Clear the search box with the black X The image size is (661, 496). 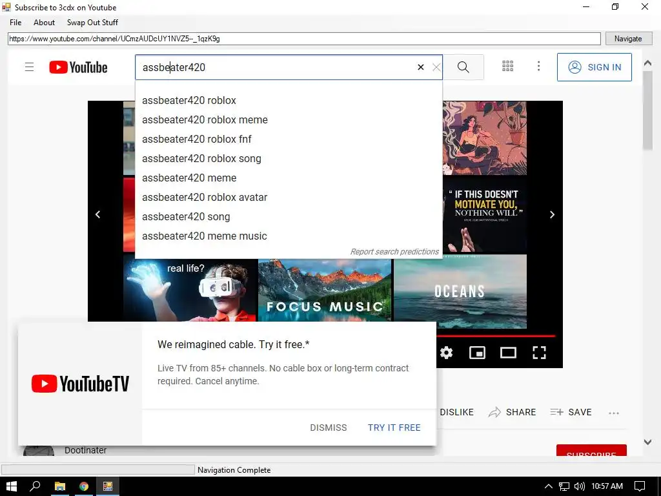(x=420, y=67)
